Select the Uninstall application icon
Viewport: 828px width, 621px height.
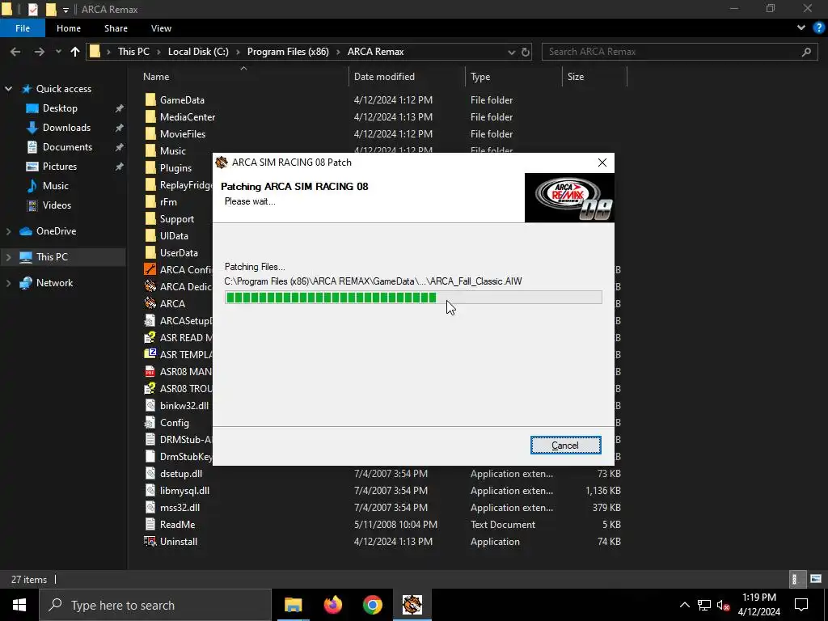pos(150,541)
